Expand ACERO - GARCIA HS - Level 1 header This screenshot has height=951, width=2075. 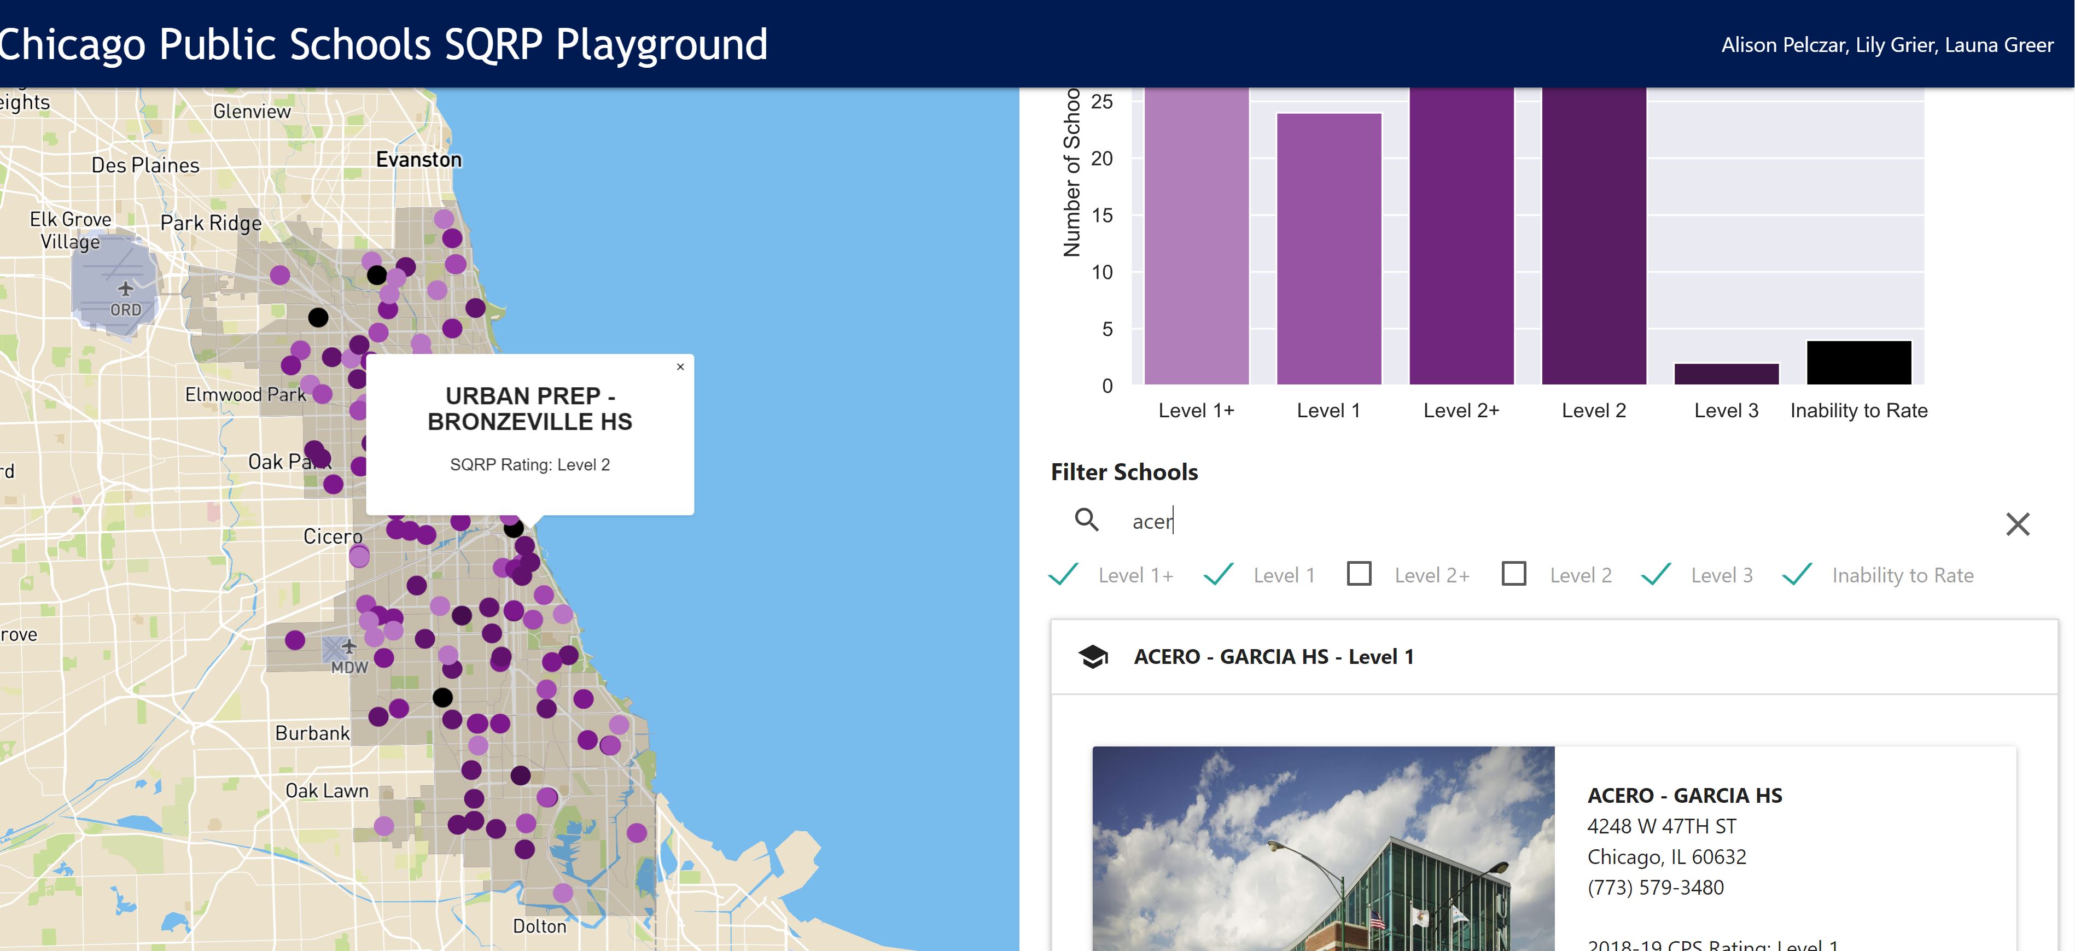[1273, 657]
